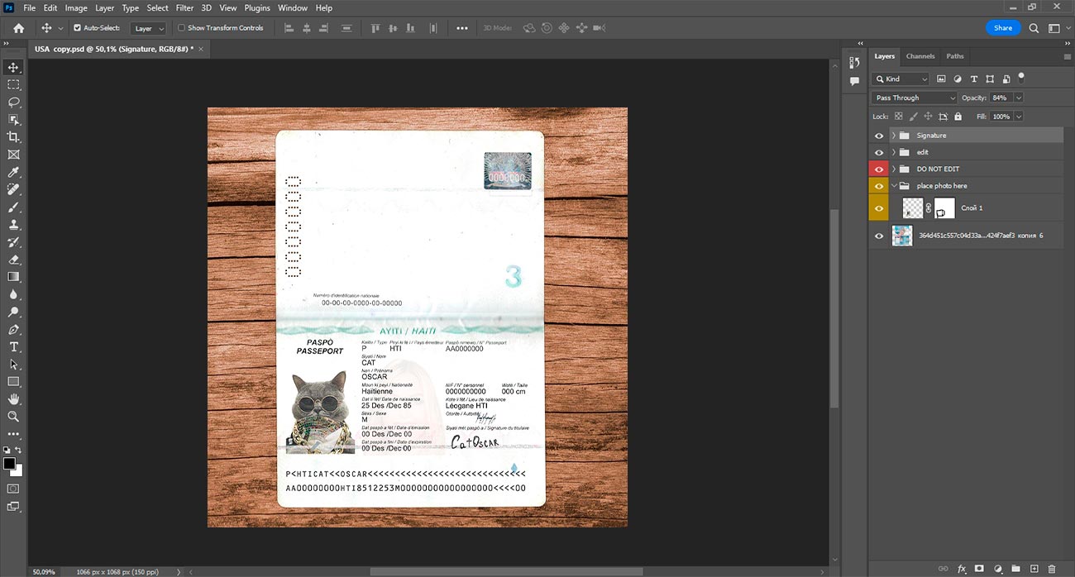Click the Share button
The image size is (1075, 577).
pyautogui.click(x=1003, y=28)
